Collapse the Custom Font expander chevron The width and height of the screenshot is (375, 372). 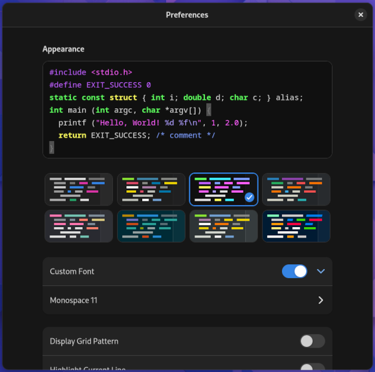coord(321,271)
